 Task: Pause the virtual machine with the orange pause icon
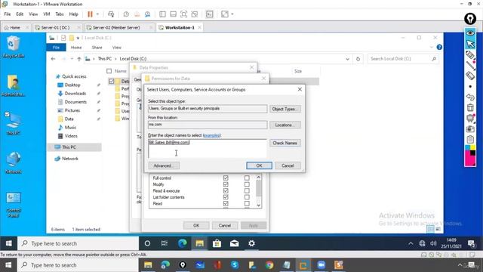90,14
